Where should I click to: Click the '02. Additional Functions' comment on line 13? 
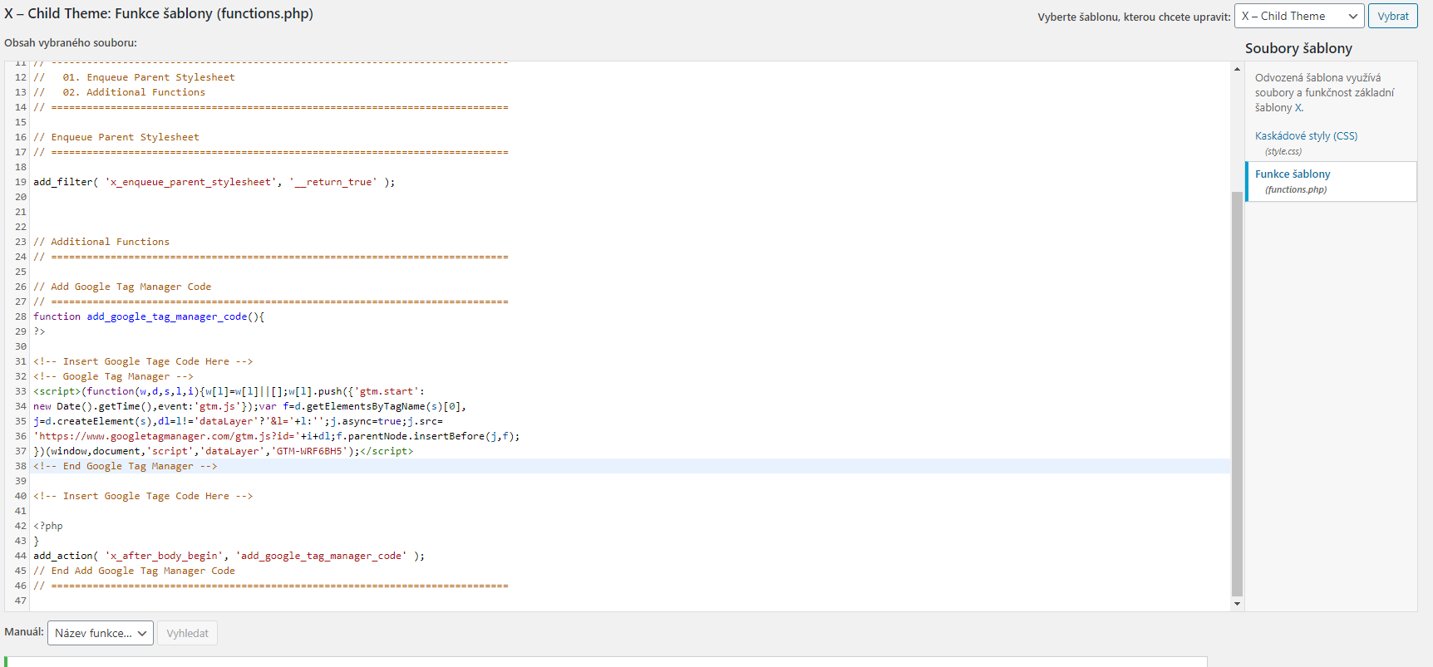point(119,92)
